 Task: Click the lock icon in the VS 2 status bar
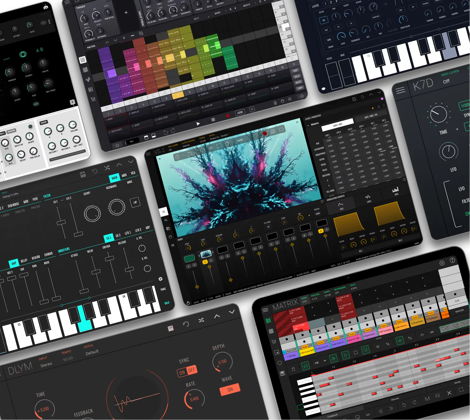188,303
